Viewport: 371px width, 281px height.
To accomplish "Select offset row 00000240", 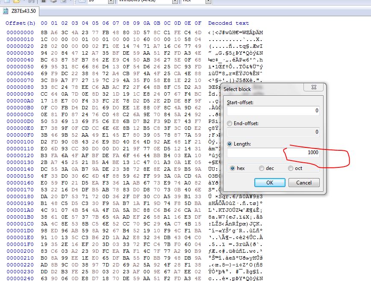I will click(20, 278).
